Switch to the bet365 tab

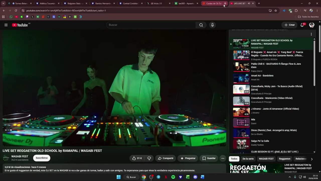(187, 4)
